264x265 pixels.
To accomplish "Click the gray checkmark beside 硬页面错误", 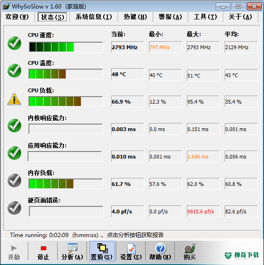I will 14,208.
